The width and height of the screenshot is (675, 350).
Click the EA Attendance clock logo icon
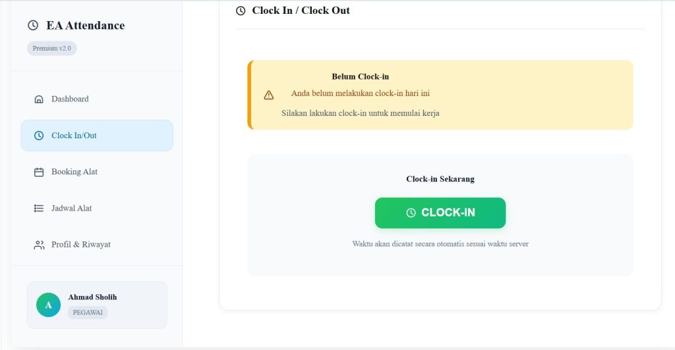click(x=33, y=26)
